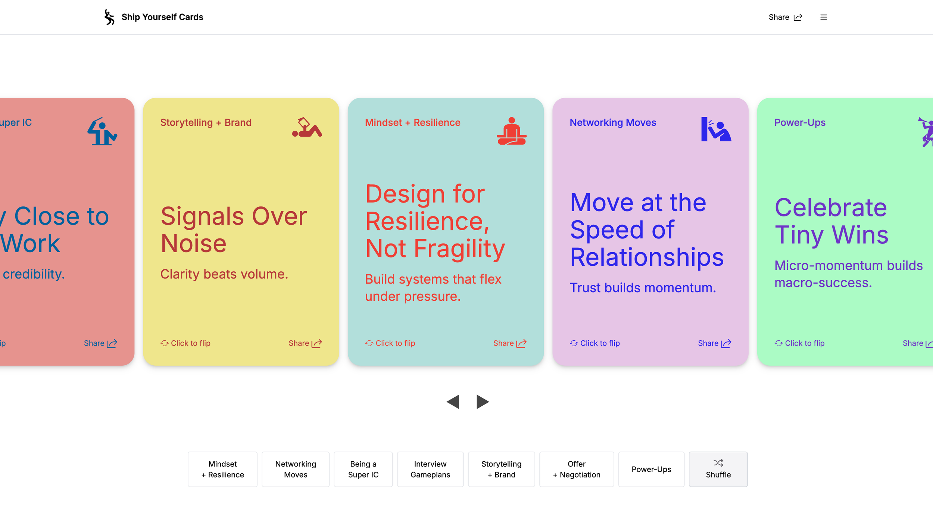Share the Move at Speed of Relationships card

pos(714,343)
